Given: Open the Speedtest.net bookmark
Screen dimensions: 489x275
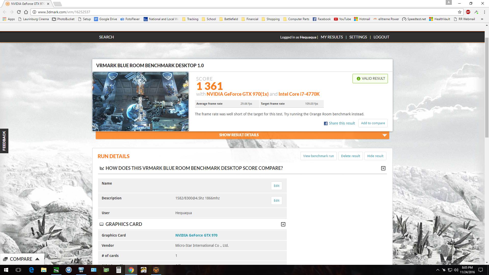Looking at the screenshot, I should pos(414,19).
